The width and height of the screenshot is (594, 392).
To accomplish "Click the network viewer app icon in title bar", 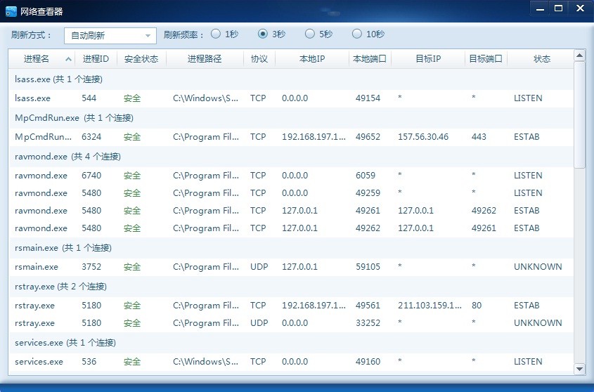I will tap(11, 10).
